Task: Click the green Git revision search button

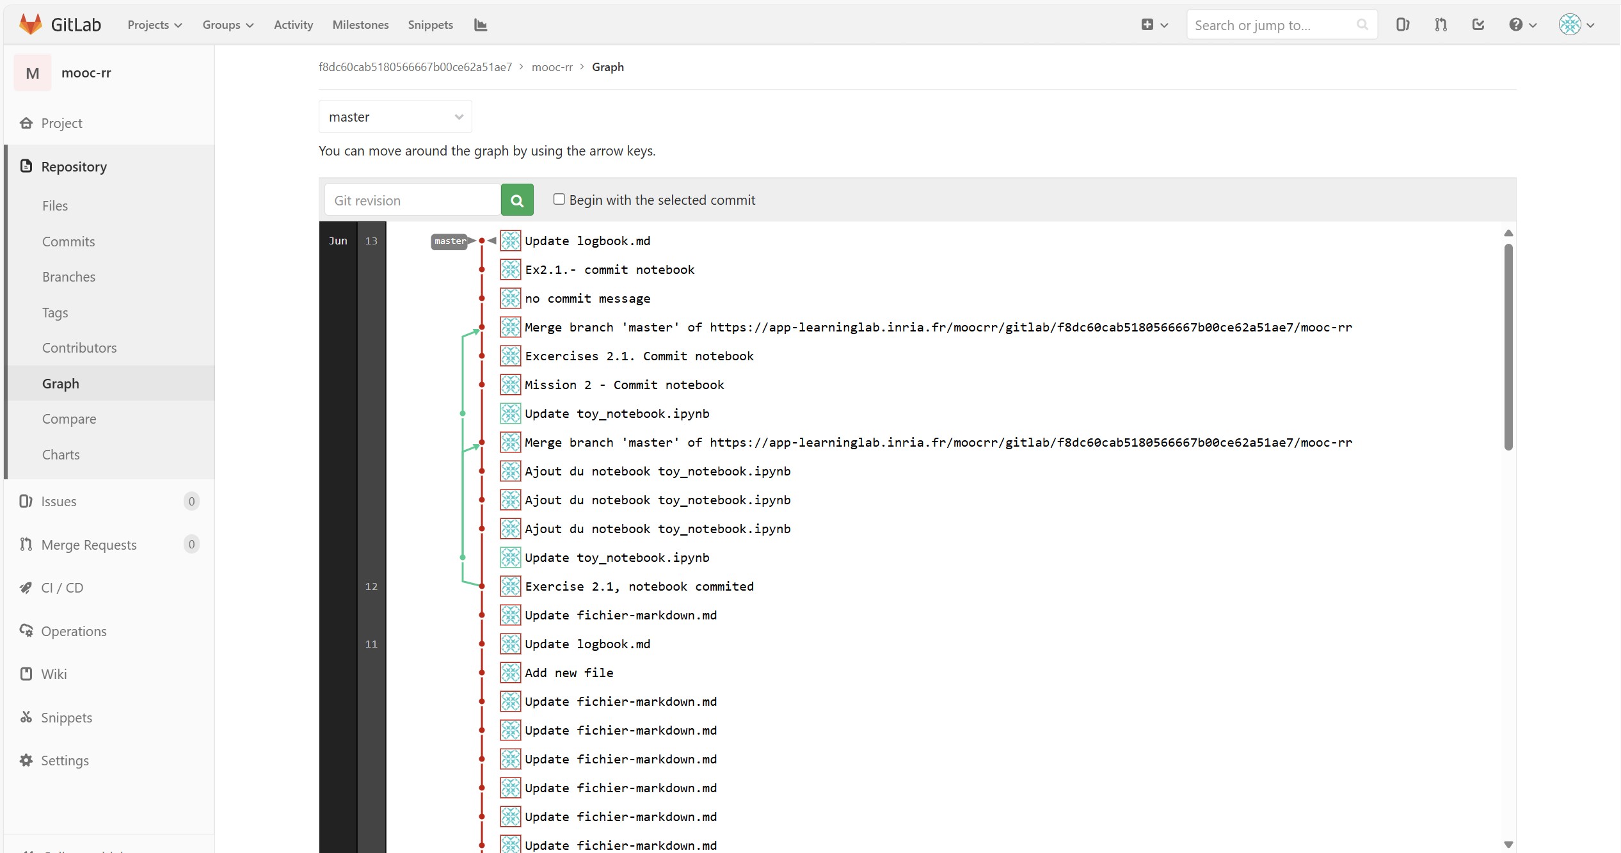Action: 517,200
